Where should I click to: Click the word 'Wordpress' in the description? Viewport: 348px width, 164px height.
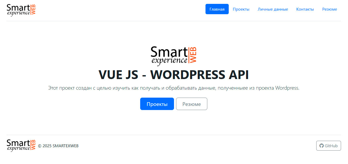point(287,88)
